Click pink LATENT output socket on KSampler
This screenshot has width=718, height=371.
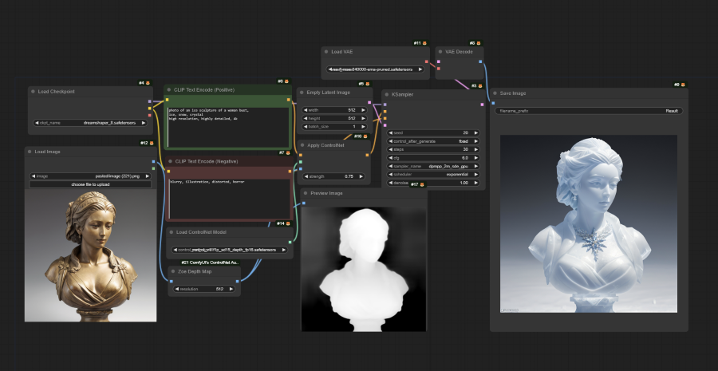[x=482, y=105]
